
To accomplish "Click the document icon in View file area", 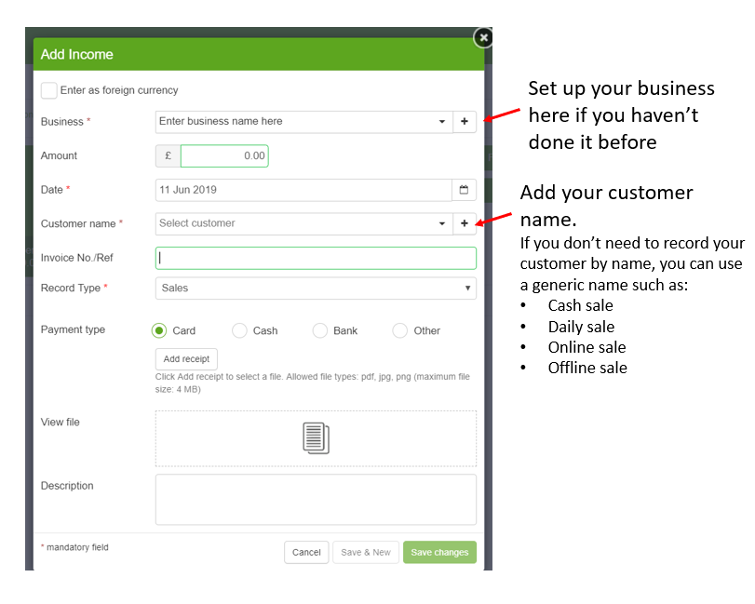I will pyautogui.click(x=316, y=438).
